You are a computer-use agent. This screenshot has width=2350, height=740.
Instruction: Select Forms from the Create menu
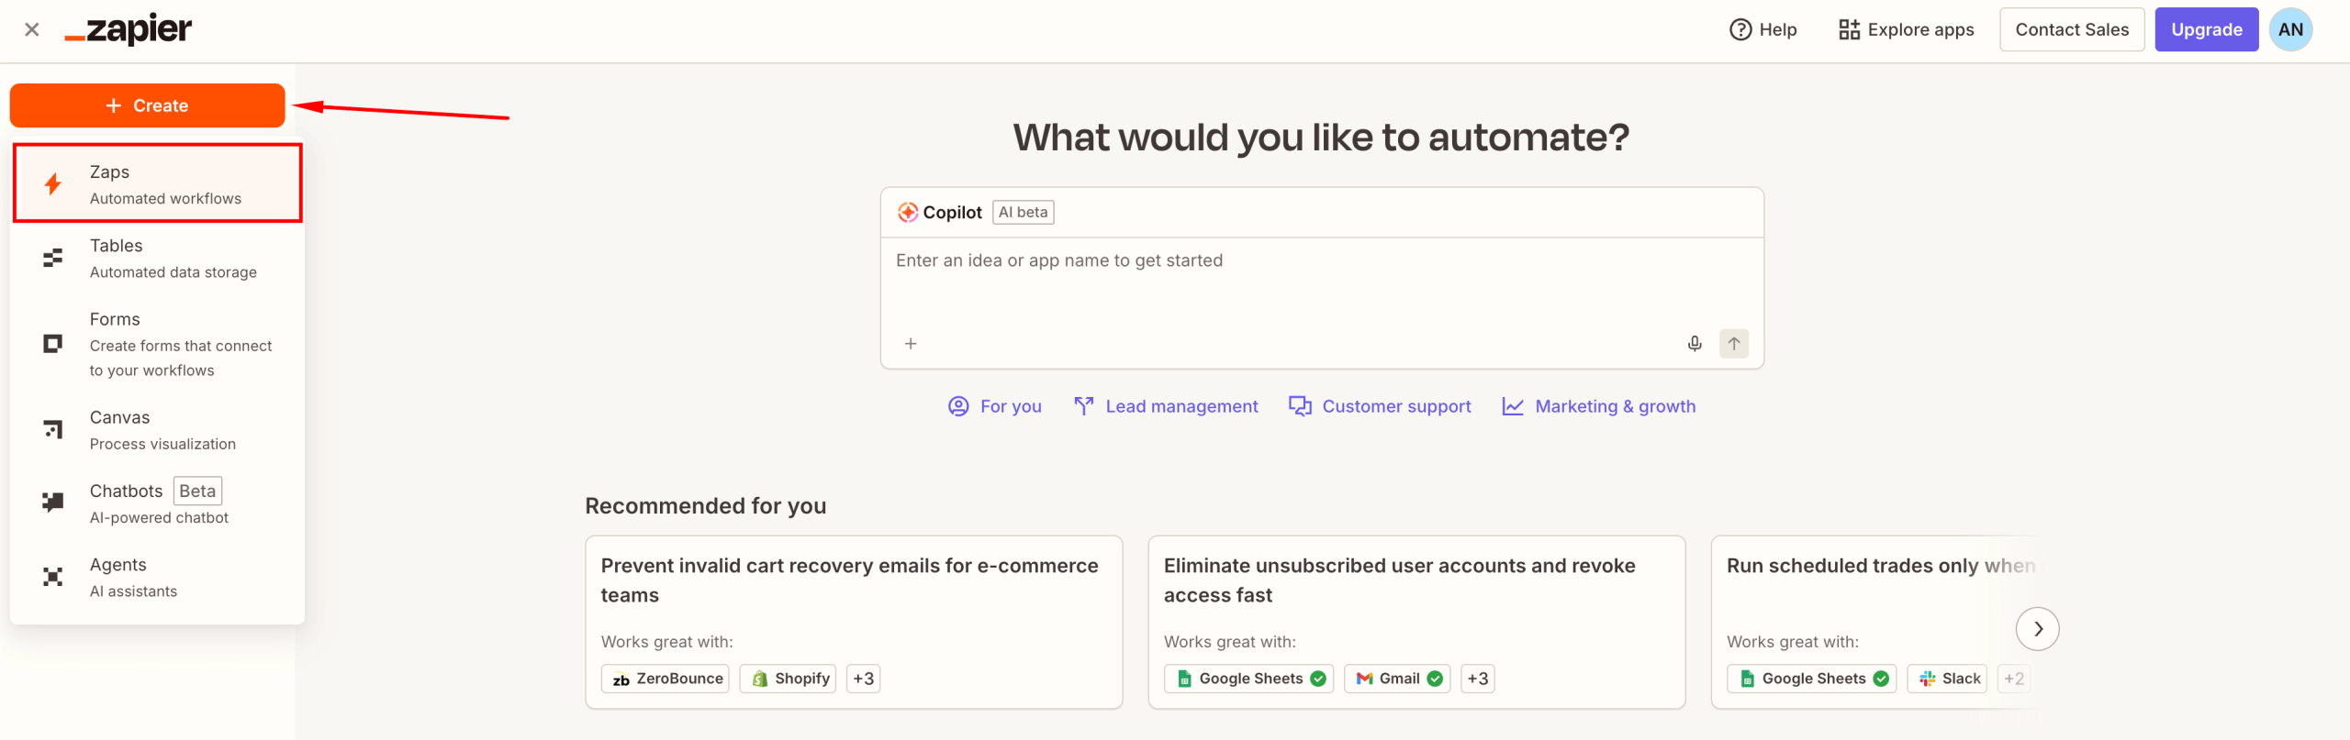coord(158,344)
